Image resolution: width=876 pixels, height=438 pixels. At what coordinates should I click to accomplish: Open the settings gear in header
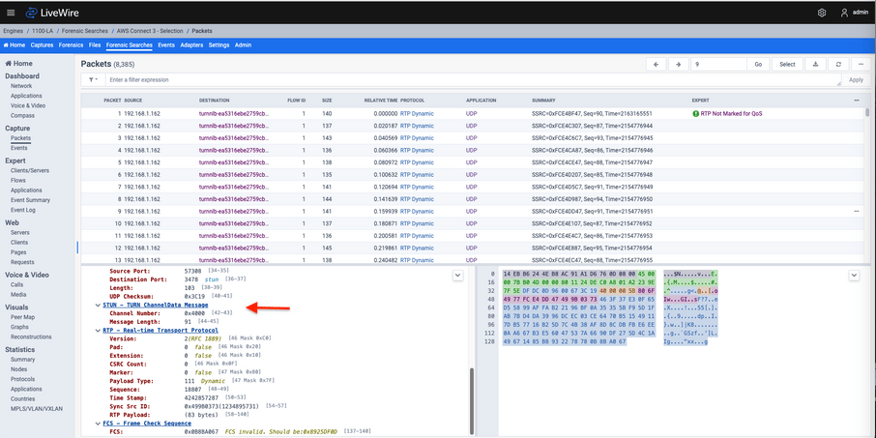822,13
